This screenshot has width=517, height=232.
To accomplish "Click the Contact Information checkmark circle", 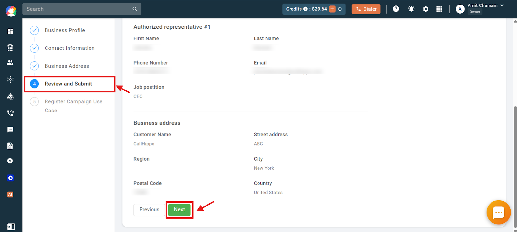I will click(x=34, y=48).
